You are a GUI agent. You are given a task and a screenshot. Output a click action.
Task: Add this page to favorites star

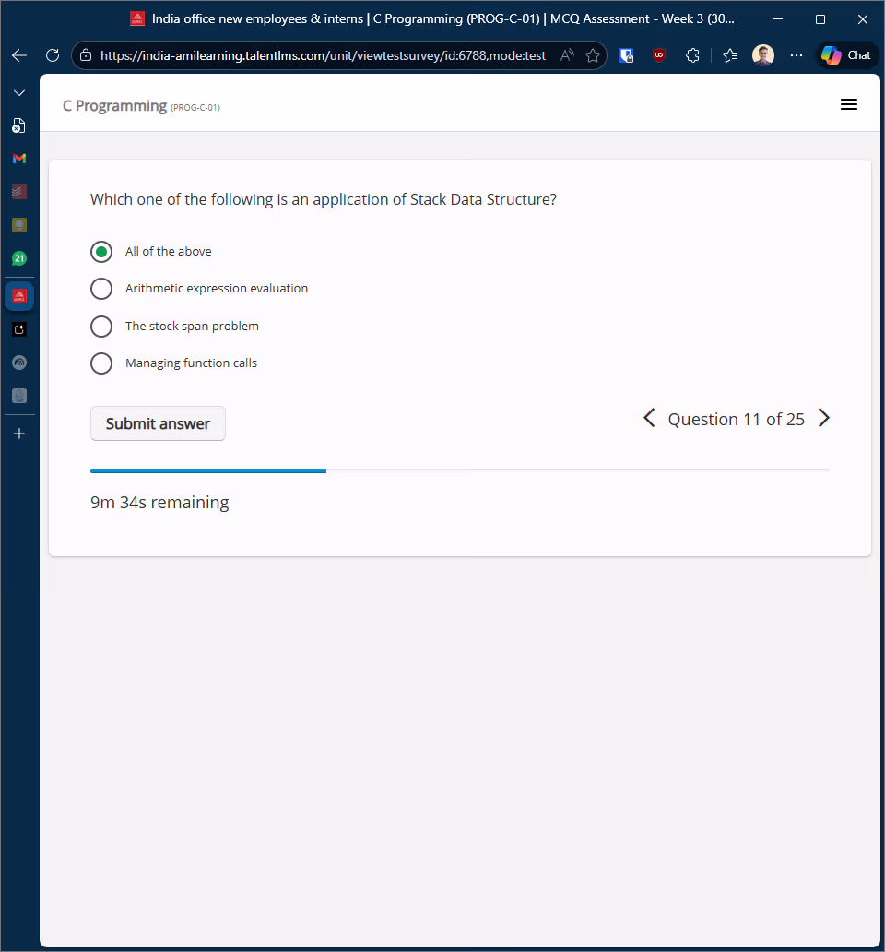593,55
